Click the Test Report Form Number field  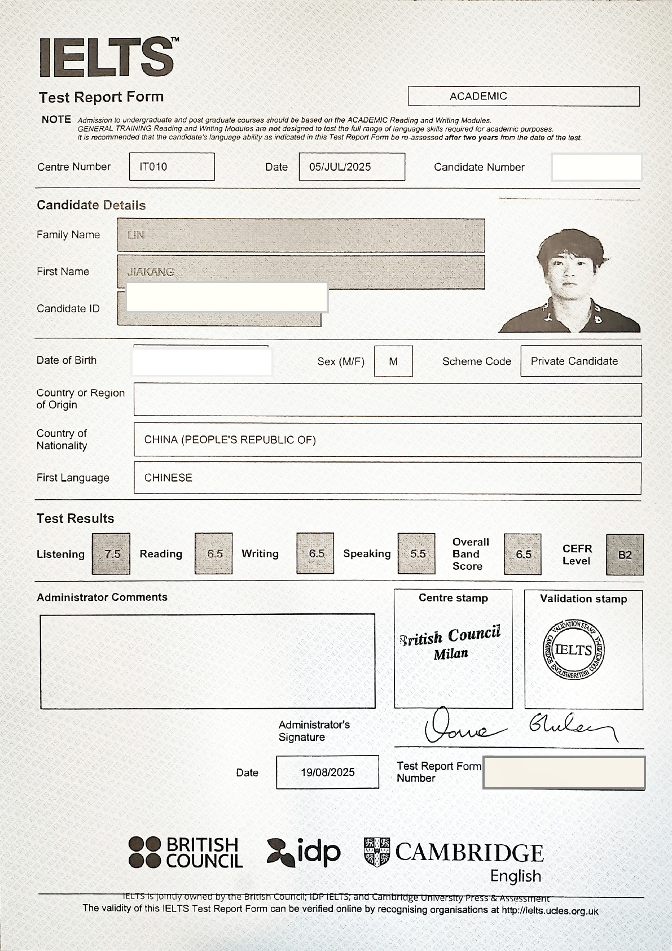[564, 773]
